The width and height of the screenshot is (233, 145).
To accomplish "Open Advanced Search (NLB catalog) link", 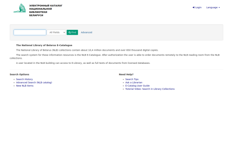I will [x=34, y=82].
